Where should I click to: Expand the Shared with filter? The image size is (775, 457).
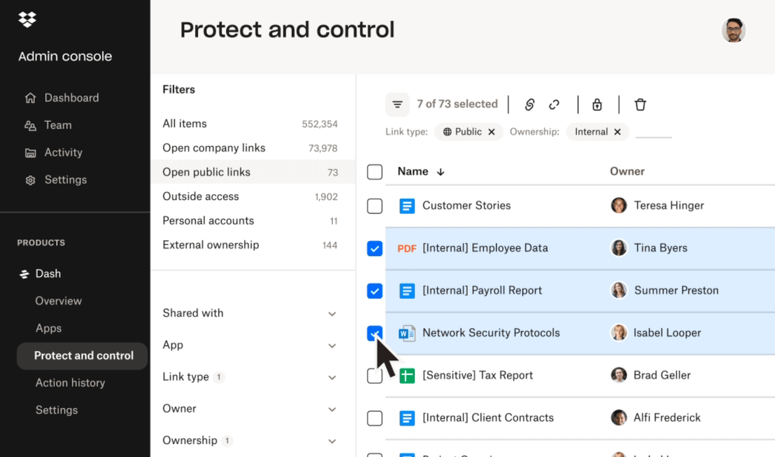[x=332, y=314]
